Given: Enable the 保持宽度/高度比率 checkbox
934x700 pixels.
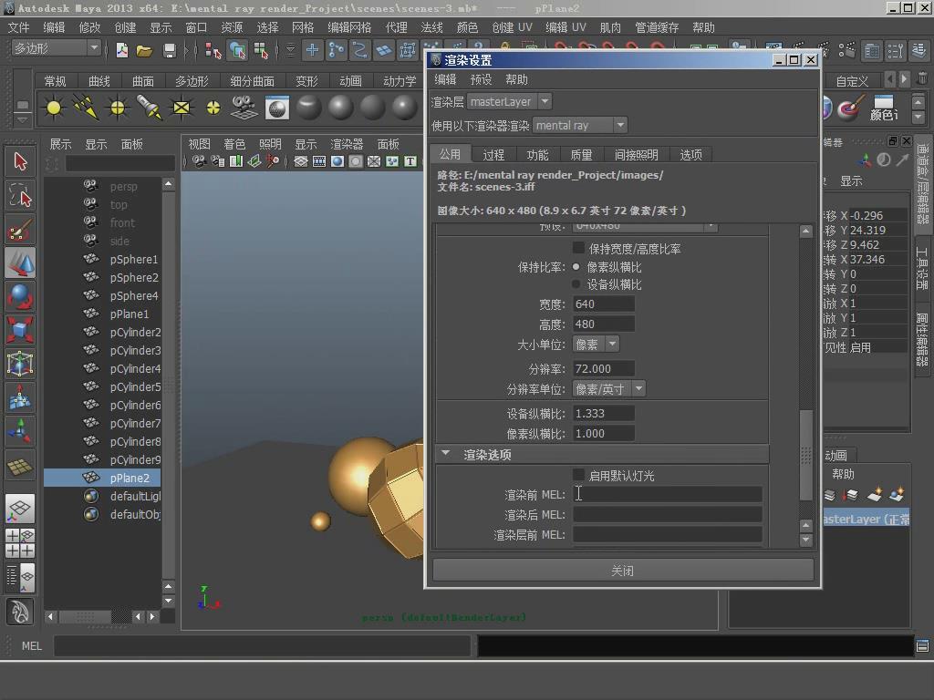Looking at the screenshot, I should [x=577, y=248].
